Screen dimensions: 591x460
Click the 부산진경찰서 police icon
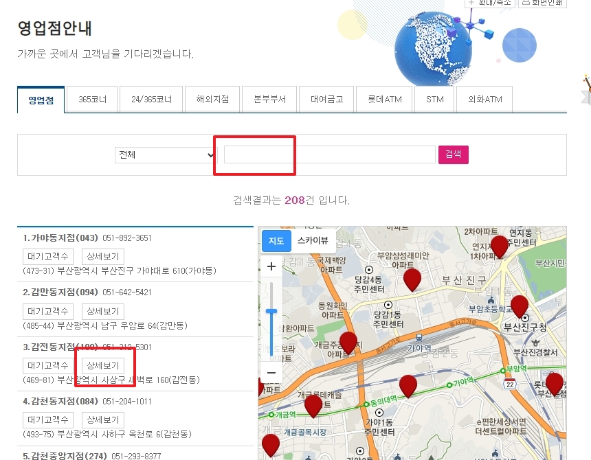(x=535, y=343)
